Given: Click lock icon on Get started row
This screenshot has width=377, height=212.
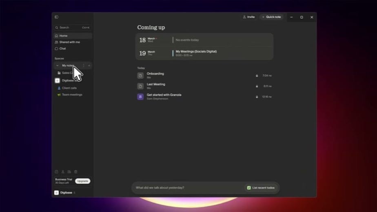Looking at the screenshot, I should 257,97.
